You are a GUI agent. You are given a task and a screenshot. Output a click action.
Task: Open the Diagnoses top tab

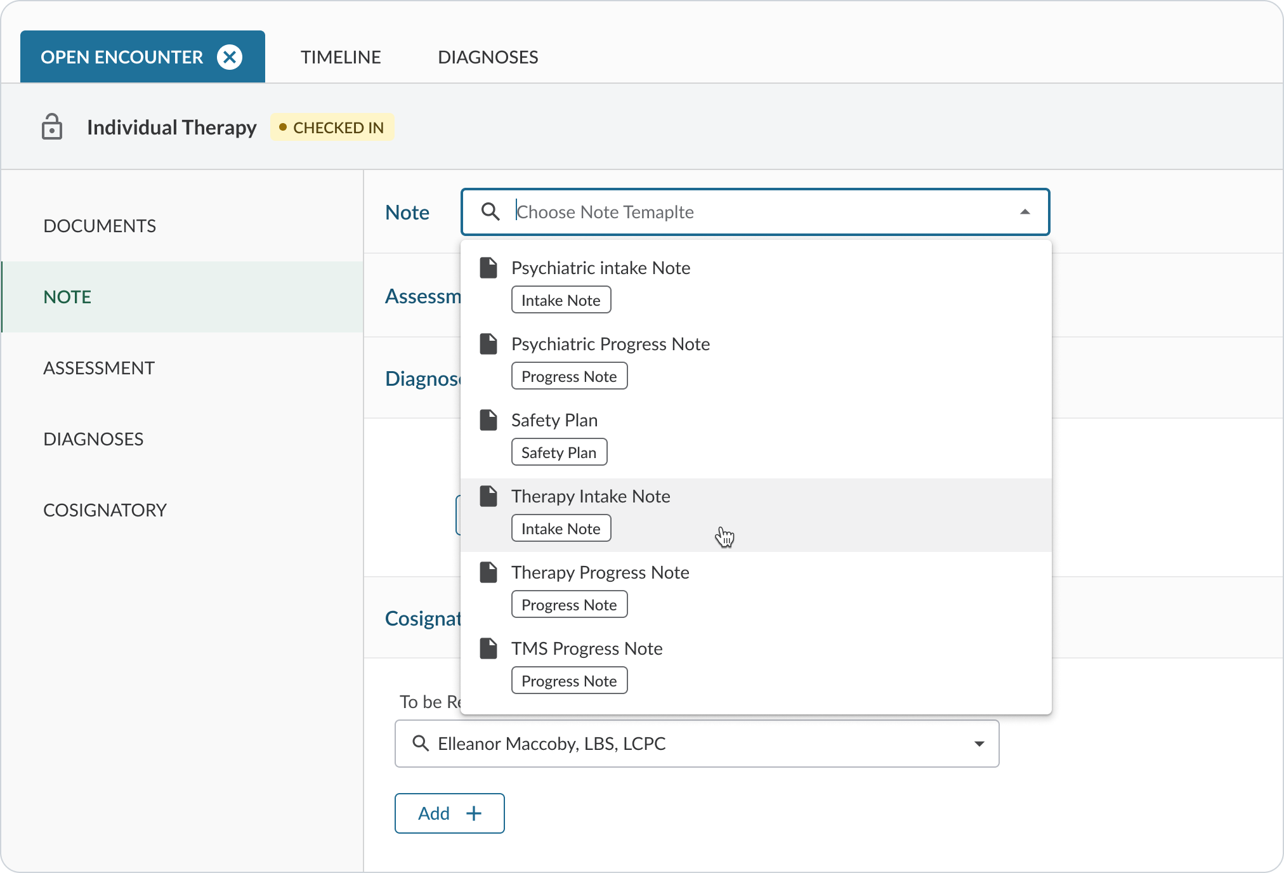pos(488,57)
